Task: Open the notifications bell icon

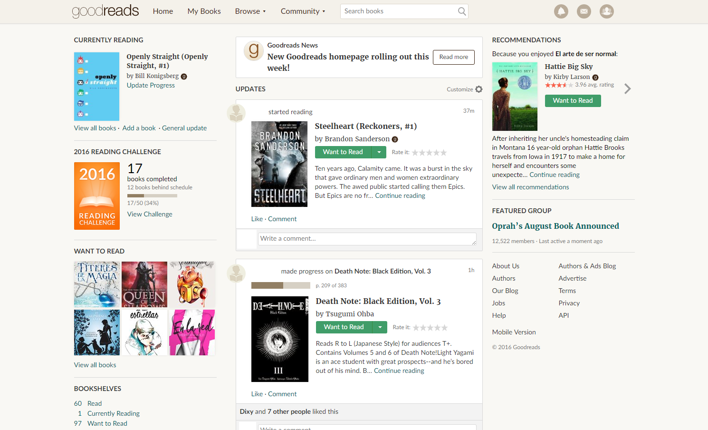Action: coord(561,11)
